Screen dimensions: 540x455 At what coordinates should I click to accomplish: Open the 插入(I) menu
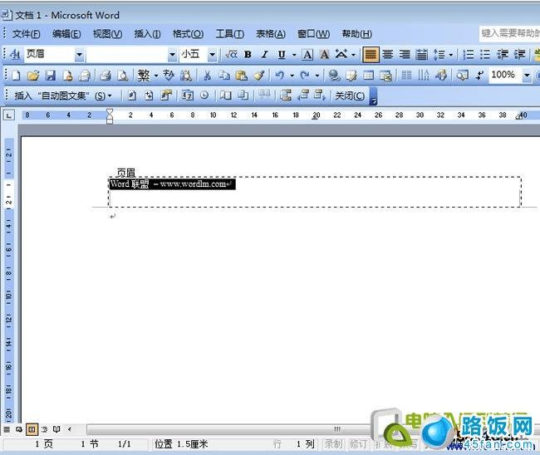(x=147, y=34)
